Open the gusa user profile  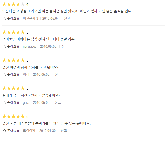coord(26,103)
